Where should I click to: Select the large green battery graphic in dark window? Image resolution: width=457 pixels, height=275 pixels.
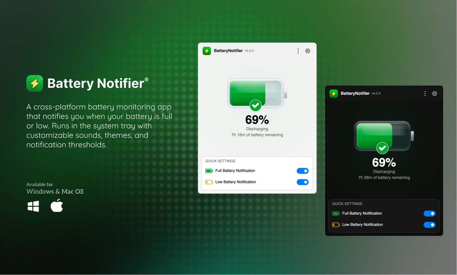pos(383,136)
